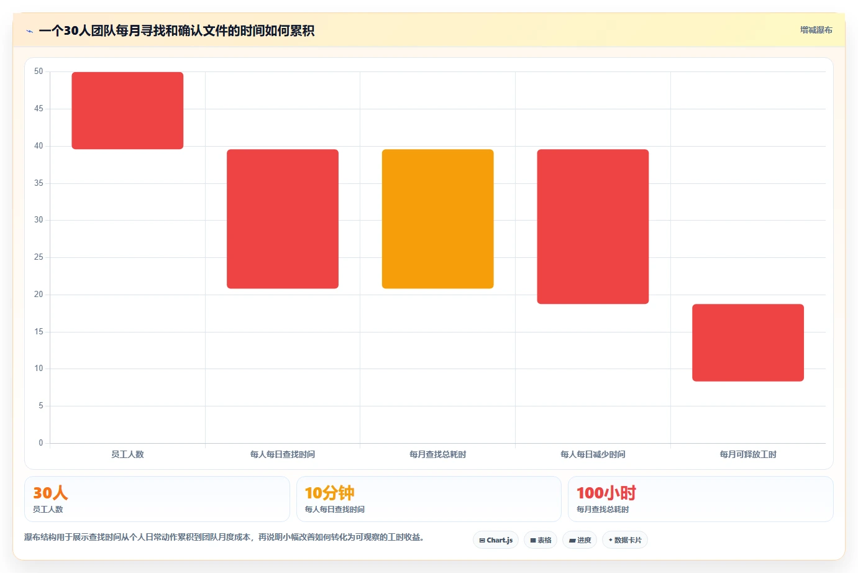Click the red bar for 员工人数

tap(127, 111)
